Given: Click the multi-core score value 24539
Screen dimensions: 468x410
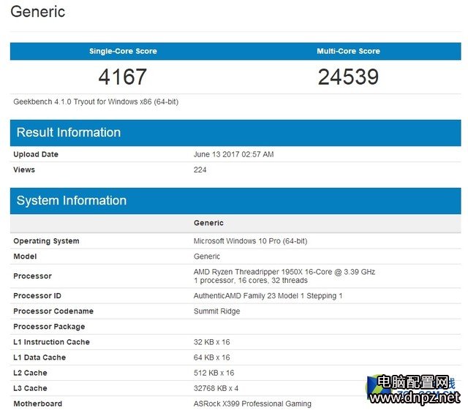Looking at the screenshot, I should tap(348, 77).
